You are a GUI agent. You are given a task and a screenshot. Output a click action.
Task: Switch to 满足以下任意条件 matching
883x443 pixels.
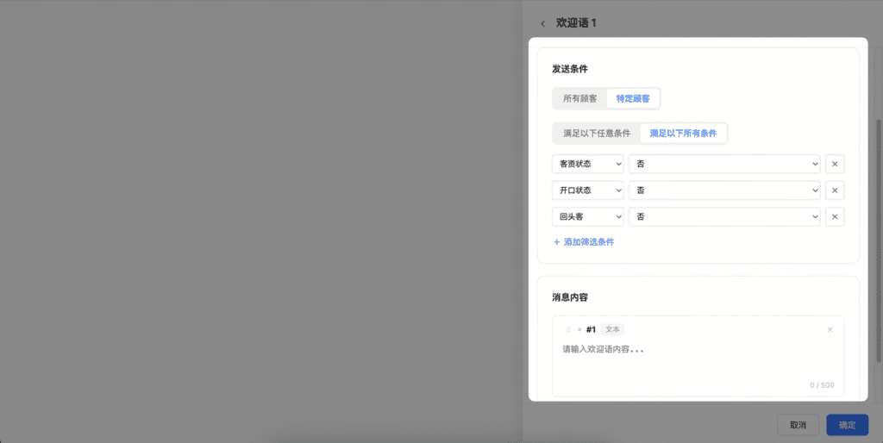click(596, 134)
